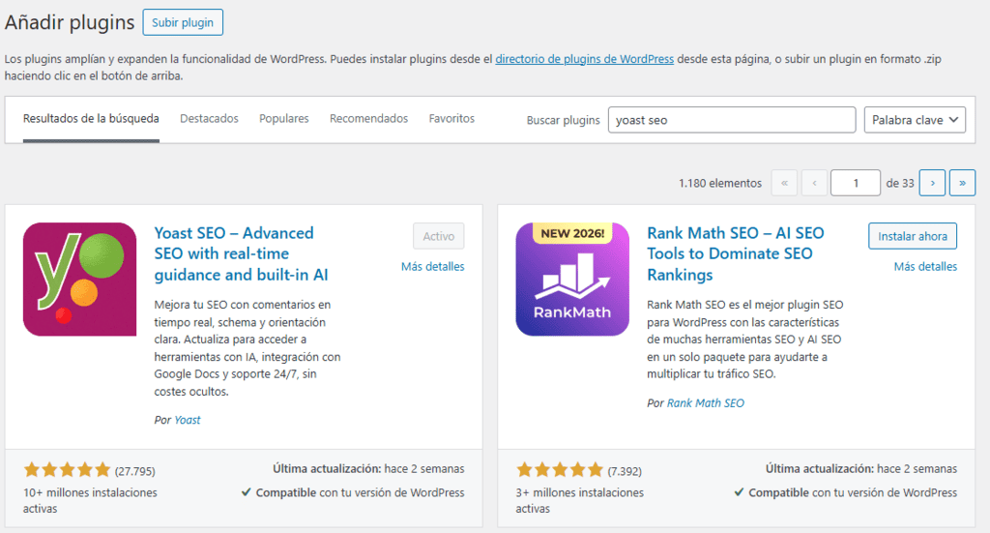This screenshot has height=533, width=990.
Task: Open directorio de plugins de WordPress link
Action: click(x=585, y=59)
